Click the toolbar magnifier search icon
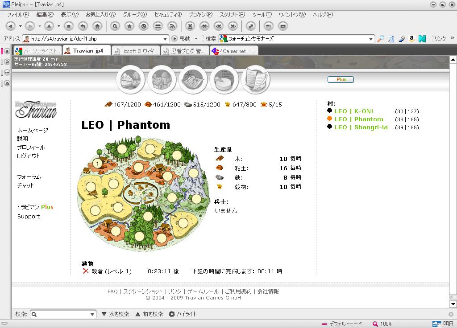This screenshot has width=457, height=328. (x=115, y=26)
